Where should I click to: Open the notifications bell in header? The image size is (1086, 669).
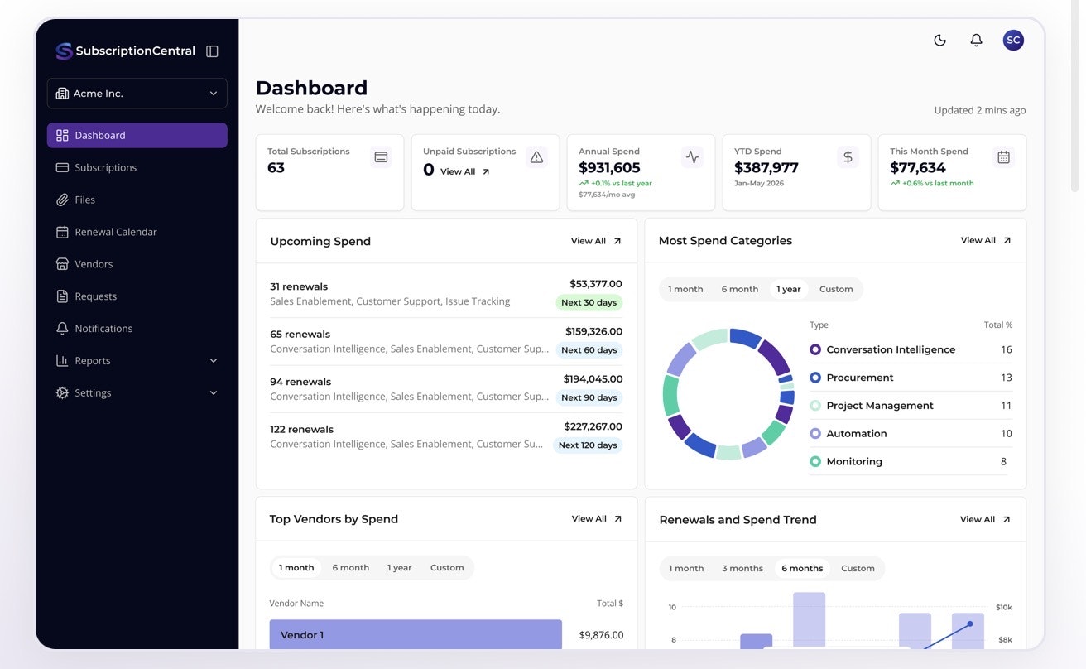976,40
